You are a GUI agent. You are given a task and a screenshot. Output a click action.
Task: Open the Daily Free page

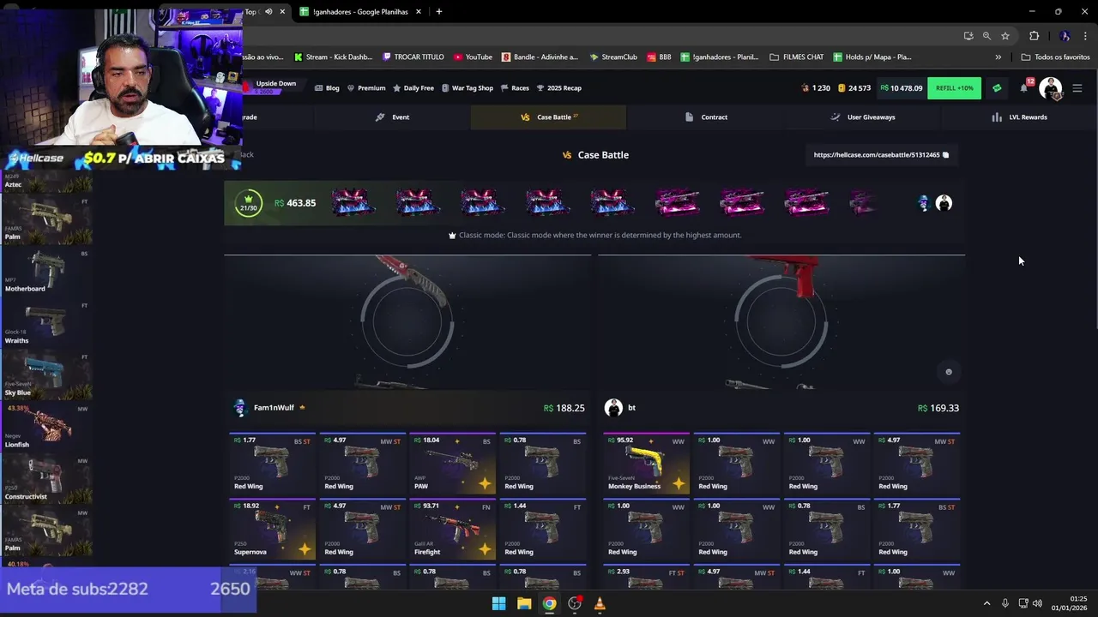tap(413, 88)
